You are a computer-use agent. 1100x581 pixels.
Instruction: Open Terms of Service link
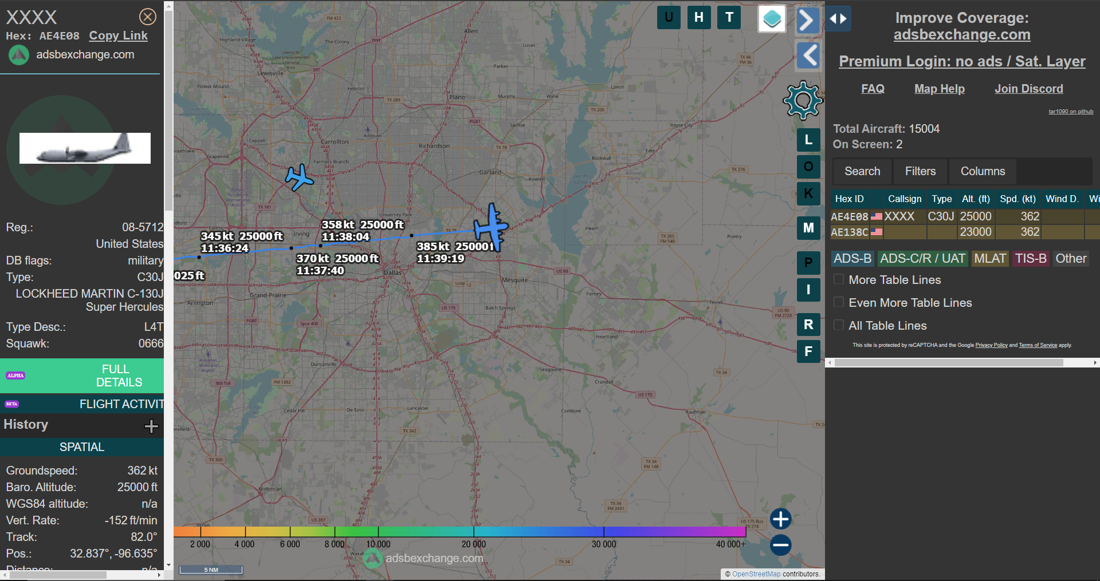click(1038, 345)
